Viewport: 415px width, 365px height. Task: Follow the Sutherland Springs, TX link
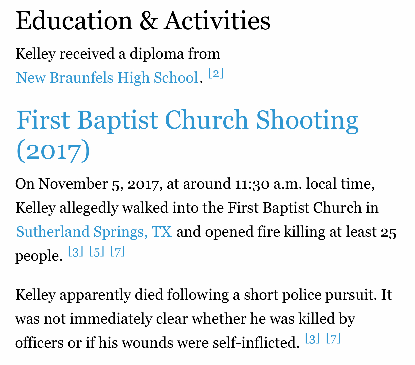pos(94,232)
